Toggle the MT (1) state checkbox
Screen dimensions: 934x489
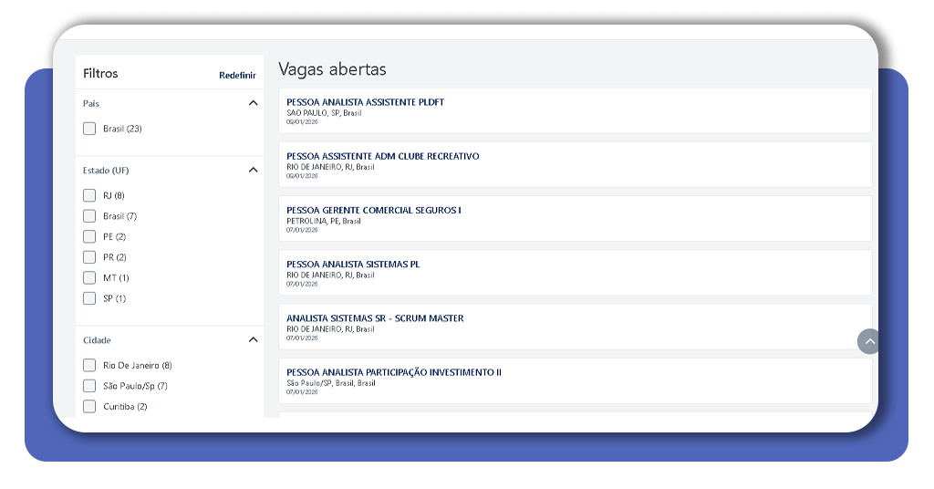[89, 277]
